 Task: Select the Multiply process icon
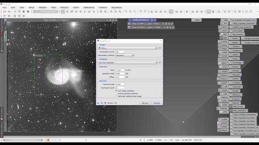(x=235, y=42)
